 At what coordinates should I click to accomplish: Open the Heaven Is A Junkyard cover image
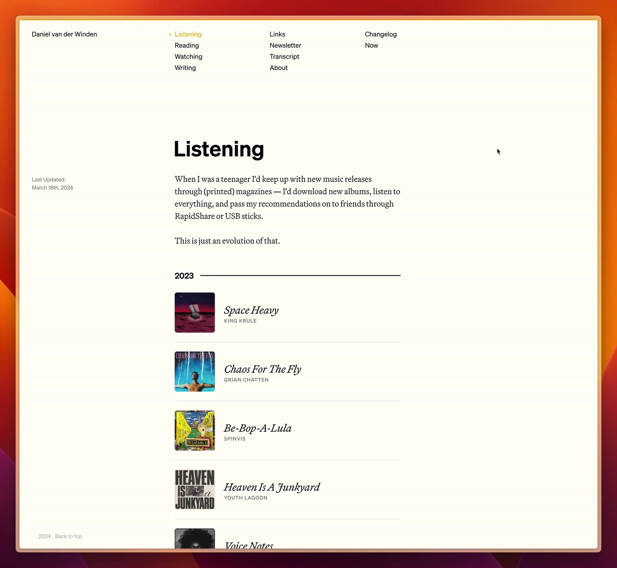(x=195, y=490)
